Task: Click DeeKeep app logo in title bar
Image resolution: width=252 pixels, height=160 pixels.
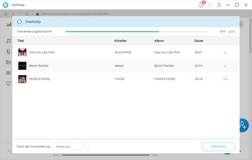Action: 5,5
